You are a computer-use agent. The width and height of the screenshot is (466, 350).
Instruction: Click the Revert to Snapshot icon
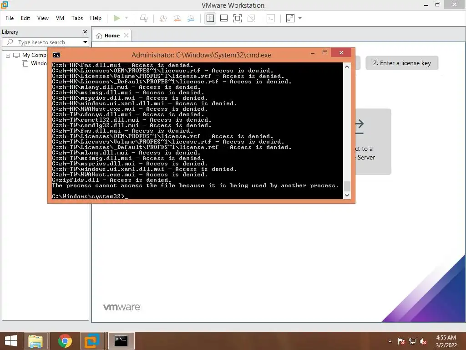pos(177,18)
